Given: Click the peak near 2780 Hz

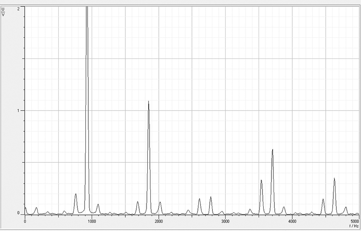Looking at the screenshot, I should tap(211, 197).
